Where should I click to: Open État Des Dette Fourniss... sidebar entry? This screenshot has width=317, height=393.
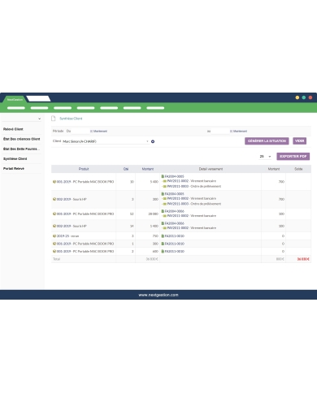coord(21,149)
